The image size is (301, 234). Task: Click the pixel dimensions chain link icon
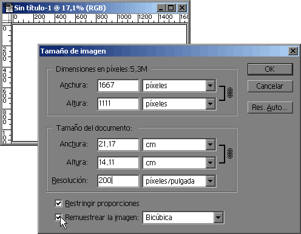pyautogui.click(x=230, y=93)
